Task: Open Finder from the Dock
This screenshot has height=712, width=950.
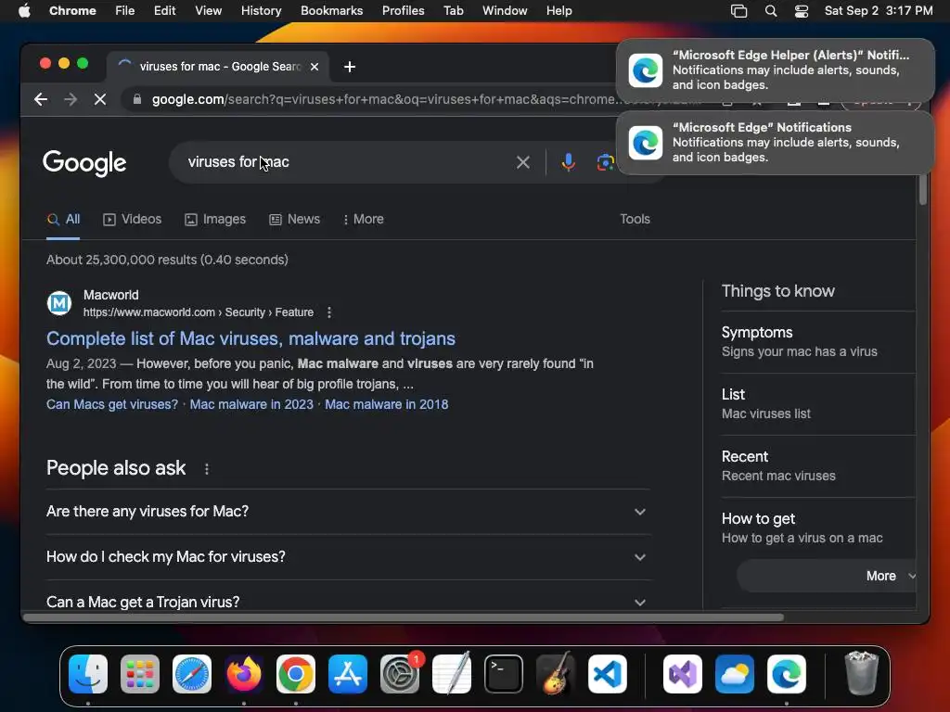Action: coord(88,673)
